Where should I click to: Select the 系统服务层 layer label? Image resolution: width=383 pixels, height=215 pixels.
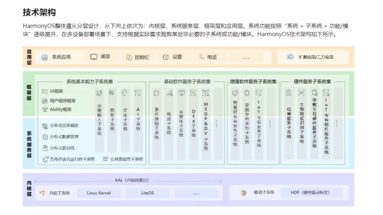click(29, 144)
